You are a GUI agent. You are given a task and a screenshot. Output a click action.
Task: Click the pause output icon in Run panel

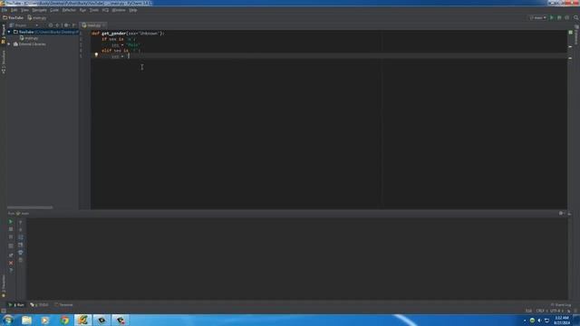(11, 237)
